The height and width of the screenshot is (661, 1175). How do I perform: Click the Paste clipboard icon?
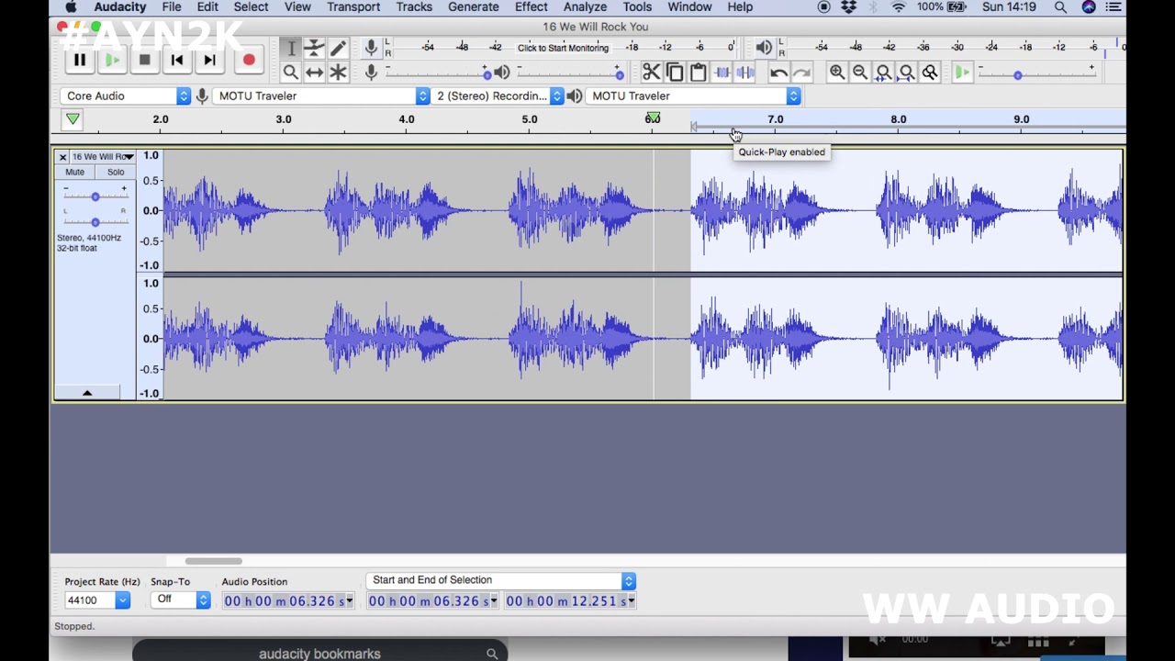[x=698, y=73]
